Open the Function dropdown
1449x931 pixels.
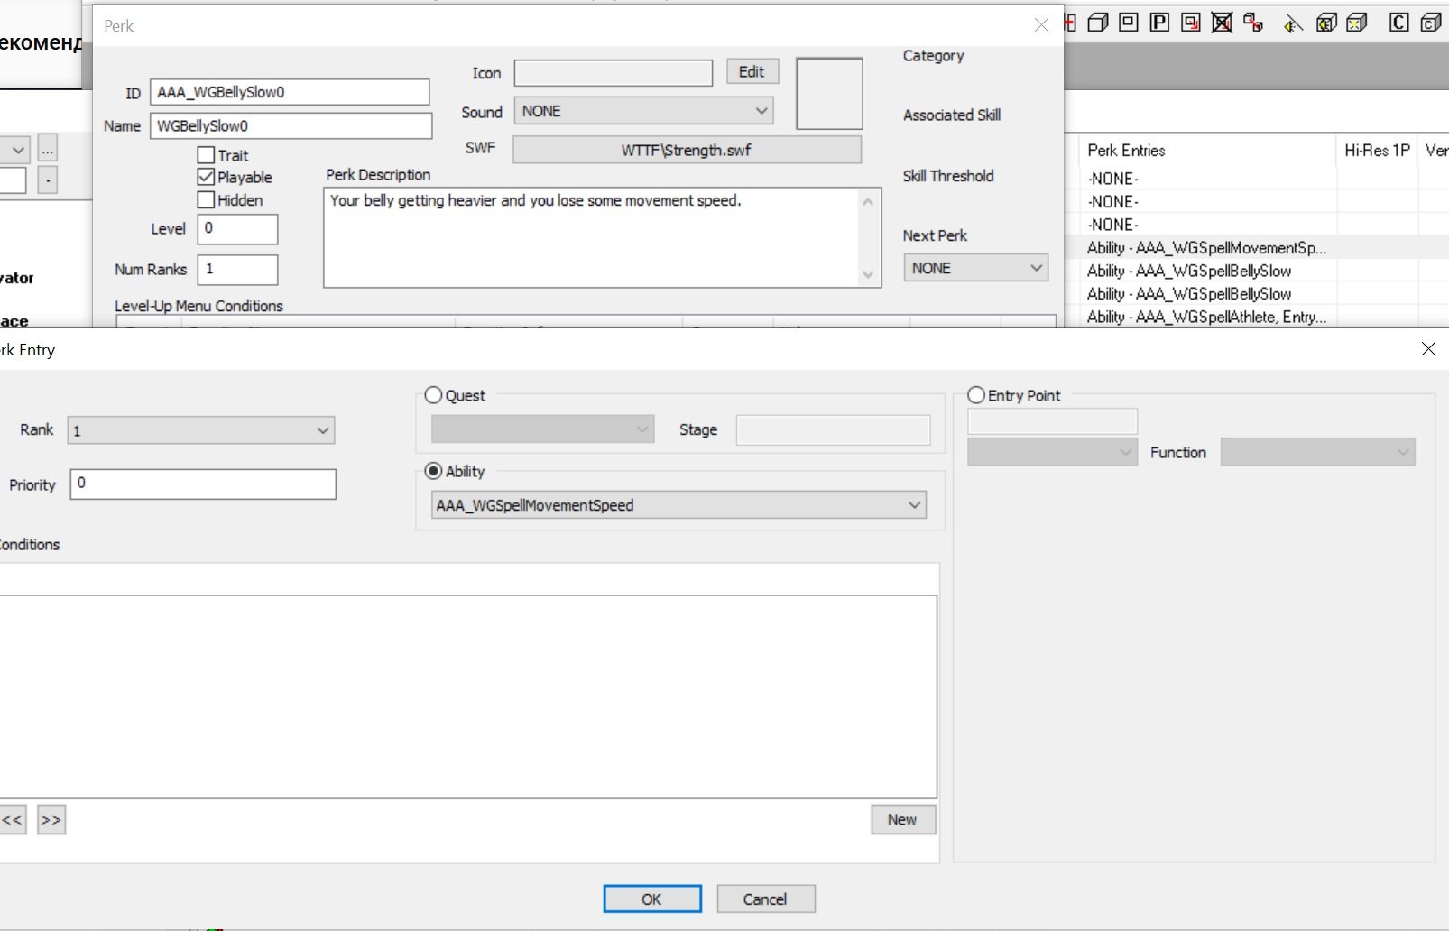point(1317,452)
